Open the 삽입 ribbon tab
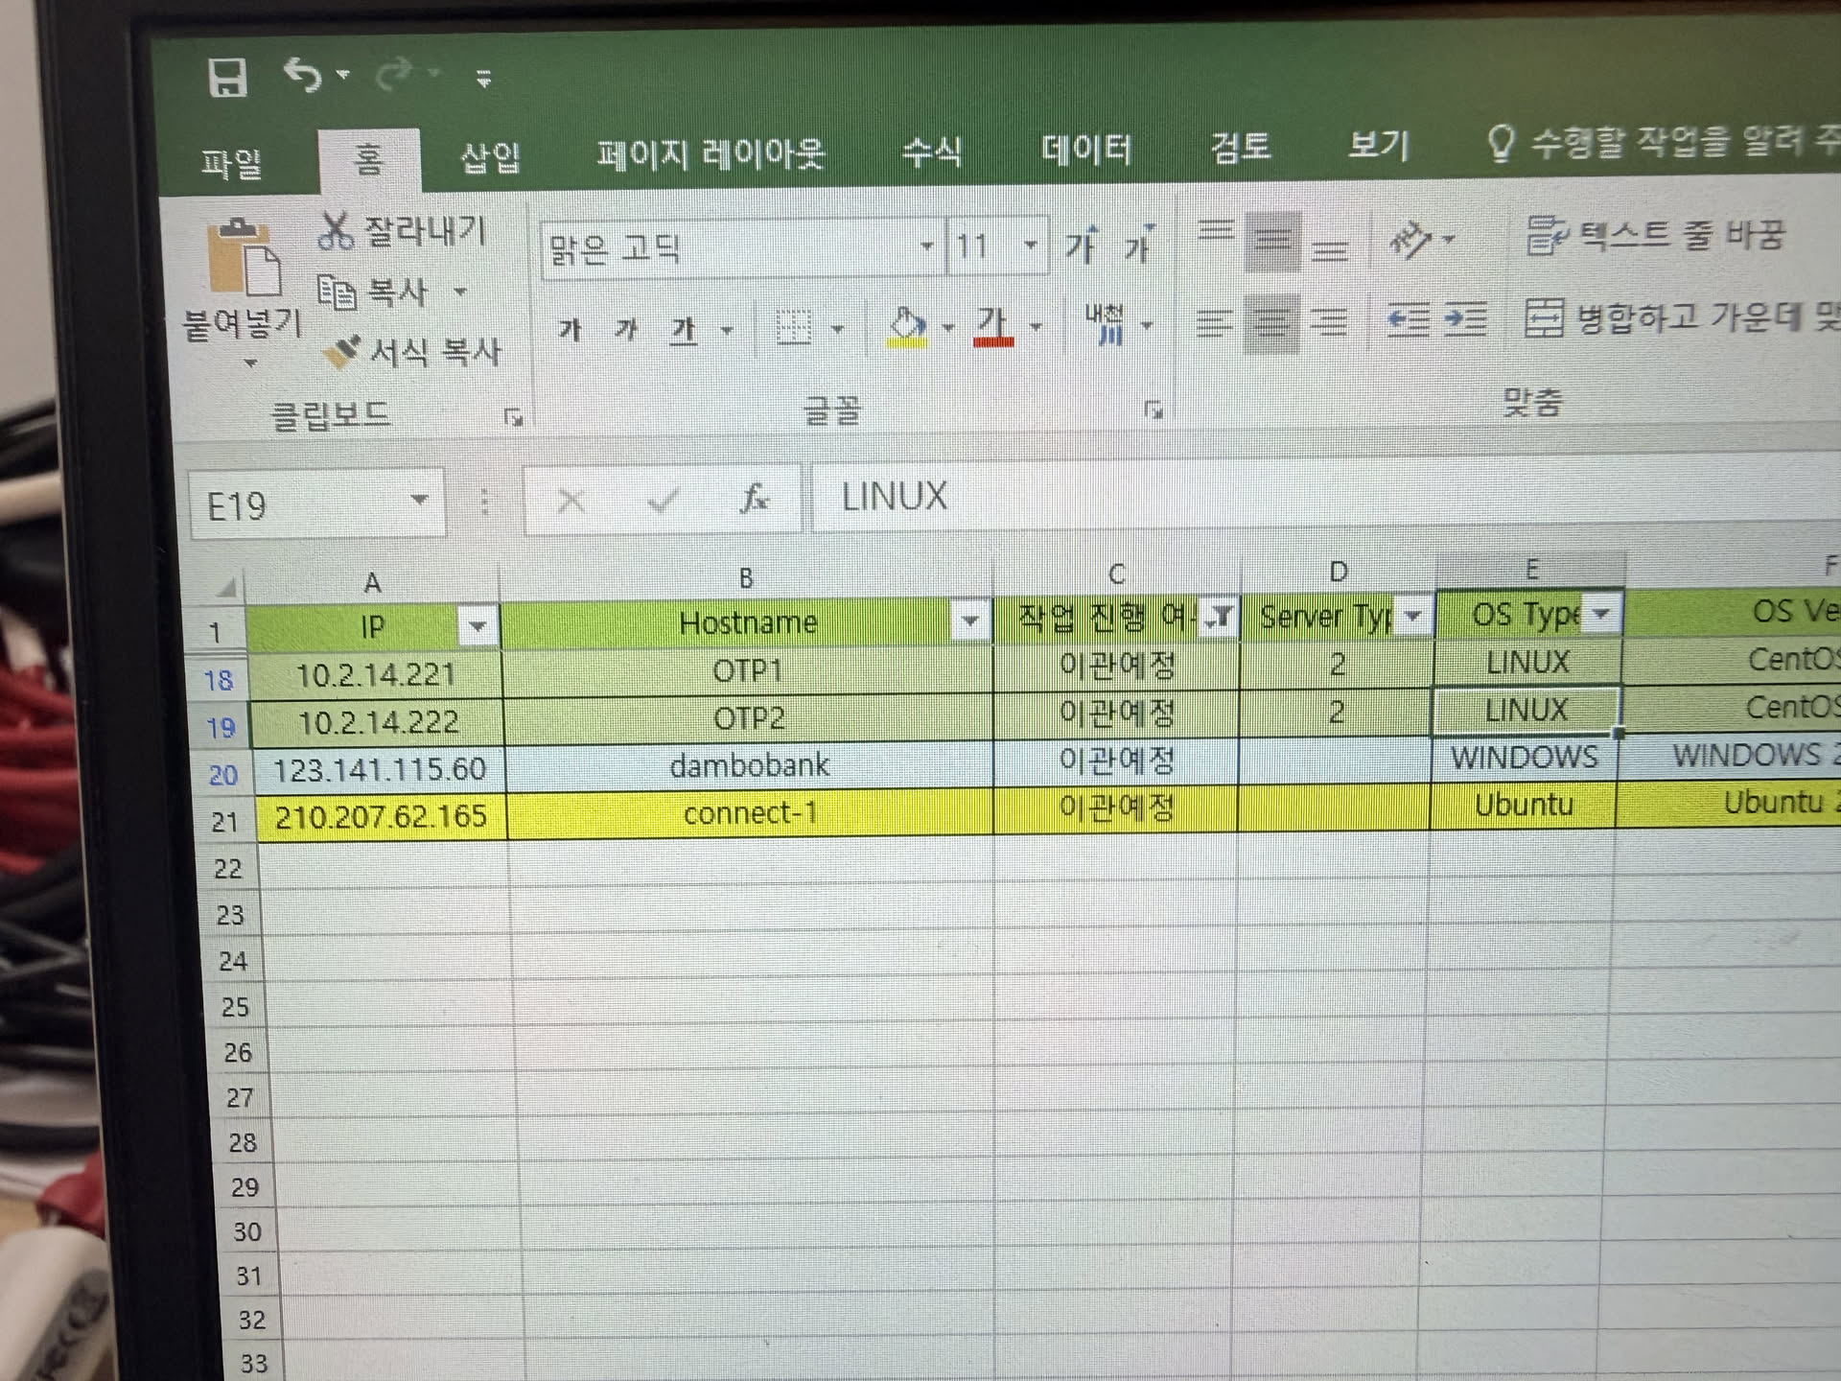 490,157
